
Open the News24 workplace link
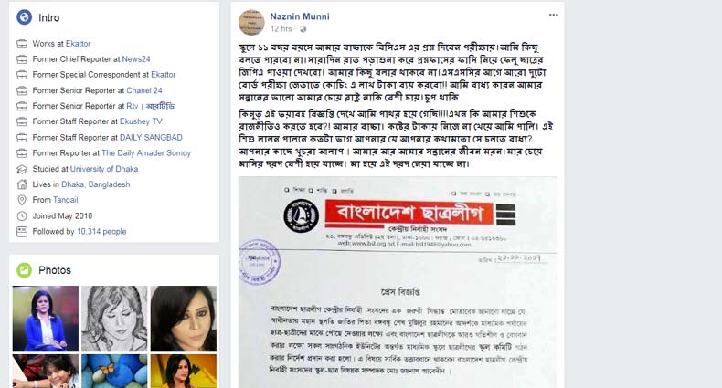[x=136, y=59]
